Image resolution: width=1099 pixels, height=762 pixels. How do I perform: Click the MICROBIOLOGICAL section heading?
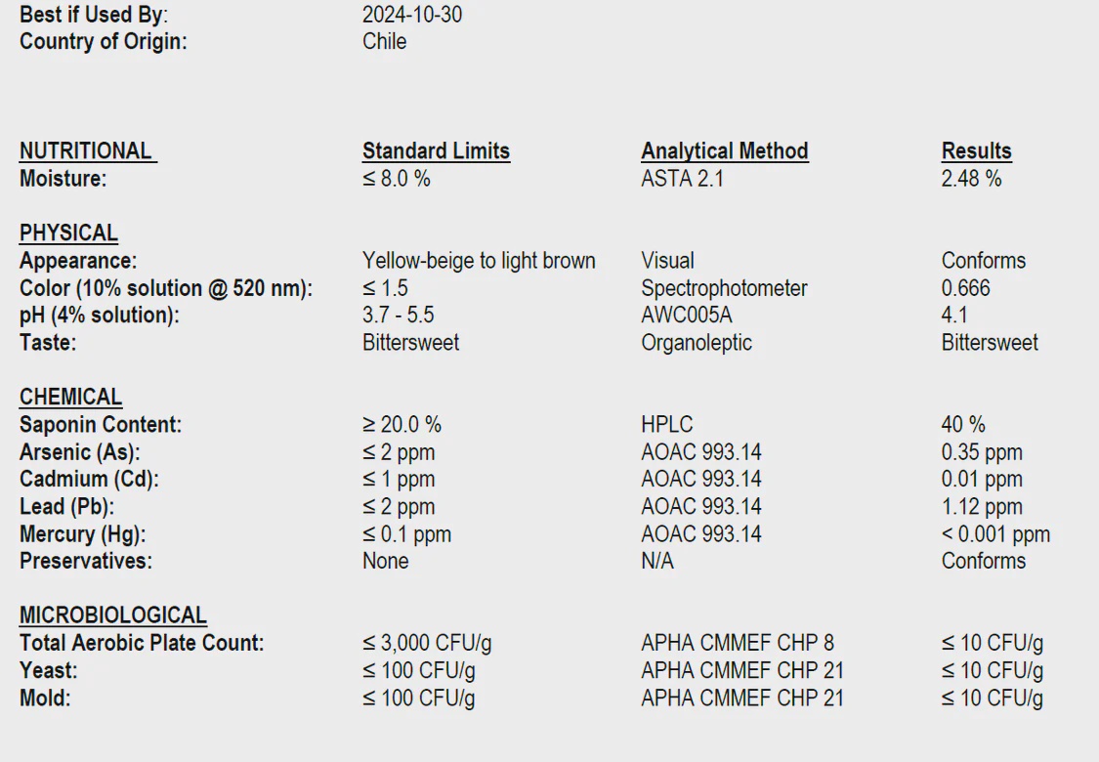[112, 615]
